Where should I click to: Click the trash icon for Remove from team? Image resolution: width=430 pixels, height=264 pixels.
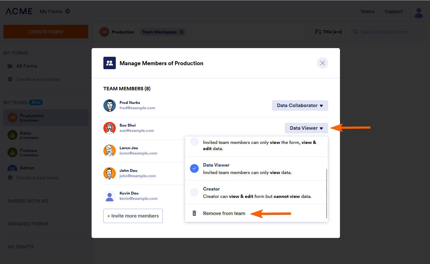tap(194, 213)
